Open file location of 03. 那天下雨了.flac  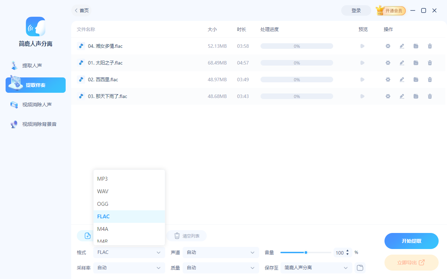(416, 96)
